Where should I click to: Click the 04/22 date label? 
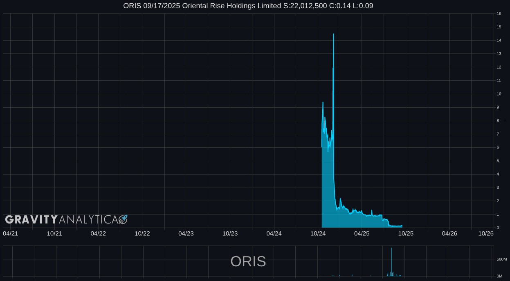pyautogui.click(x=98, y=233)
